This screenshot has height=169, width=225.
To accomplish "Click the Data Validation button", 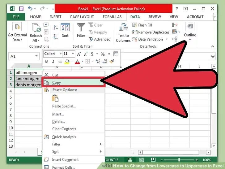I will pos(148,39).
